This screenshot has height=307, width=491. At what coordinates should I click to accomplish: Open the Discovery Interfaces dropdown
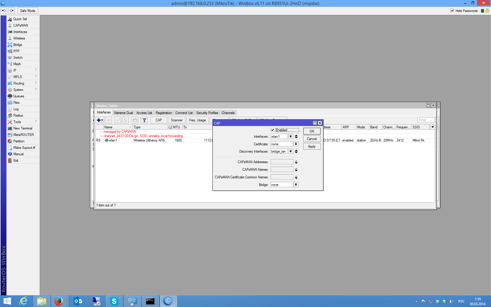point(291,151)
